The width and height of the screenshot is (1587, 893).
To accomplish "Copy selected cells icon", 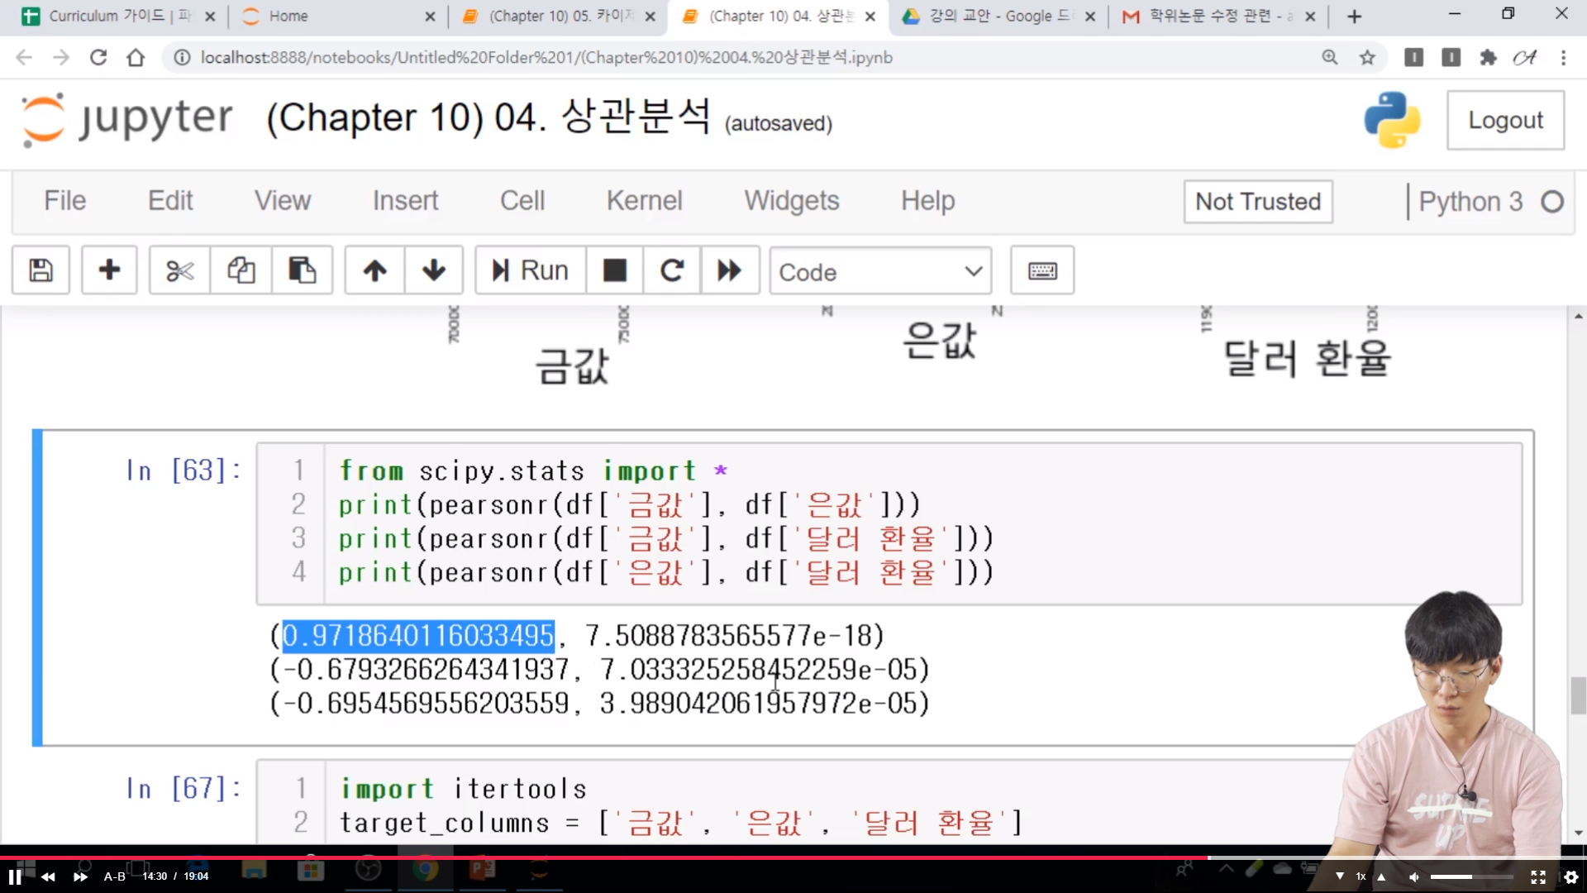I will tap(241, 270).
